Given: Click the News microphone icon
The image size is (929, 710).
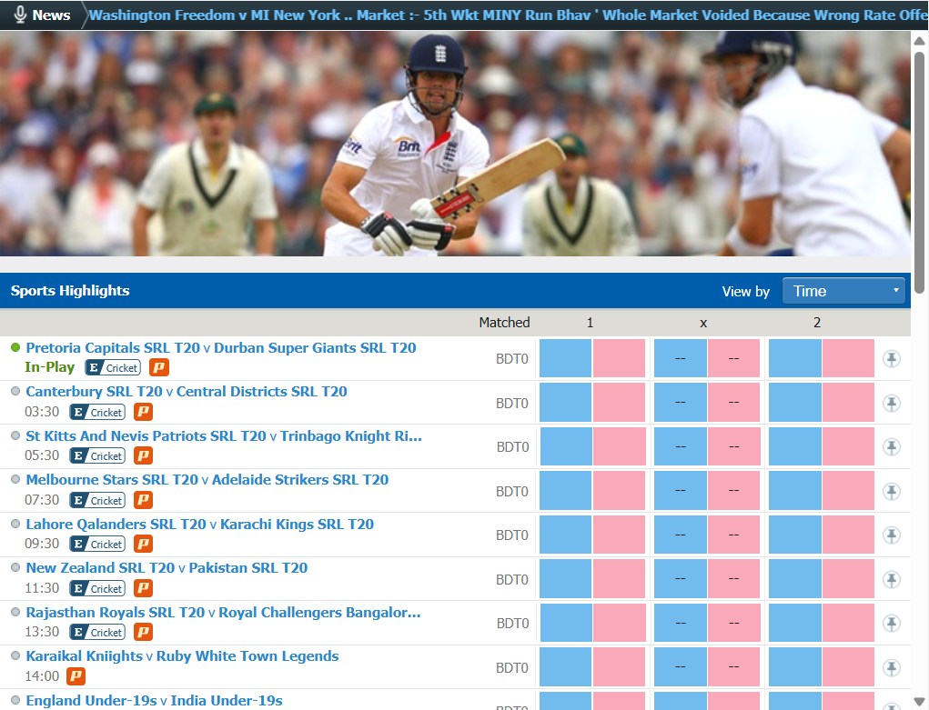Looking at the screenshot, I should 20,15.
